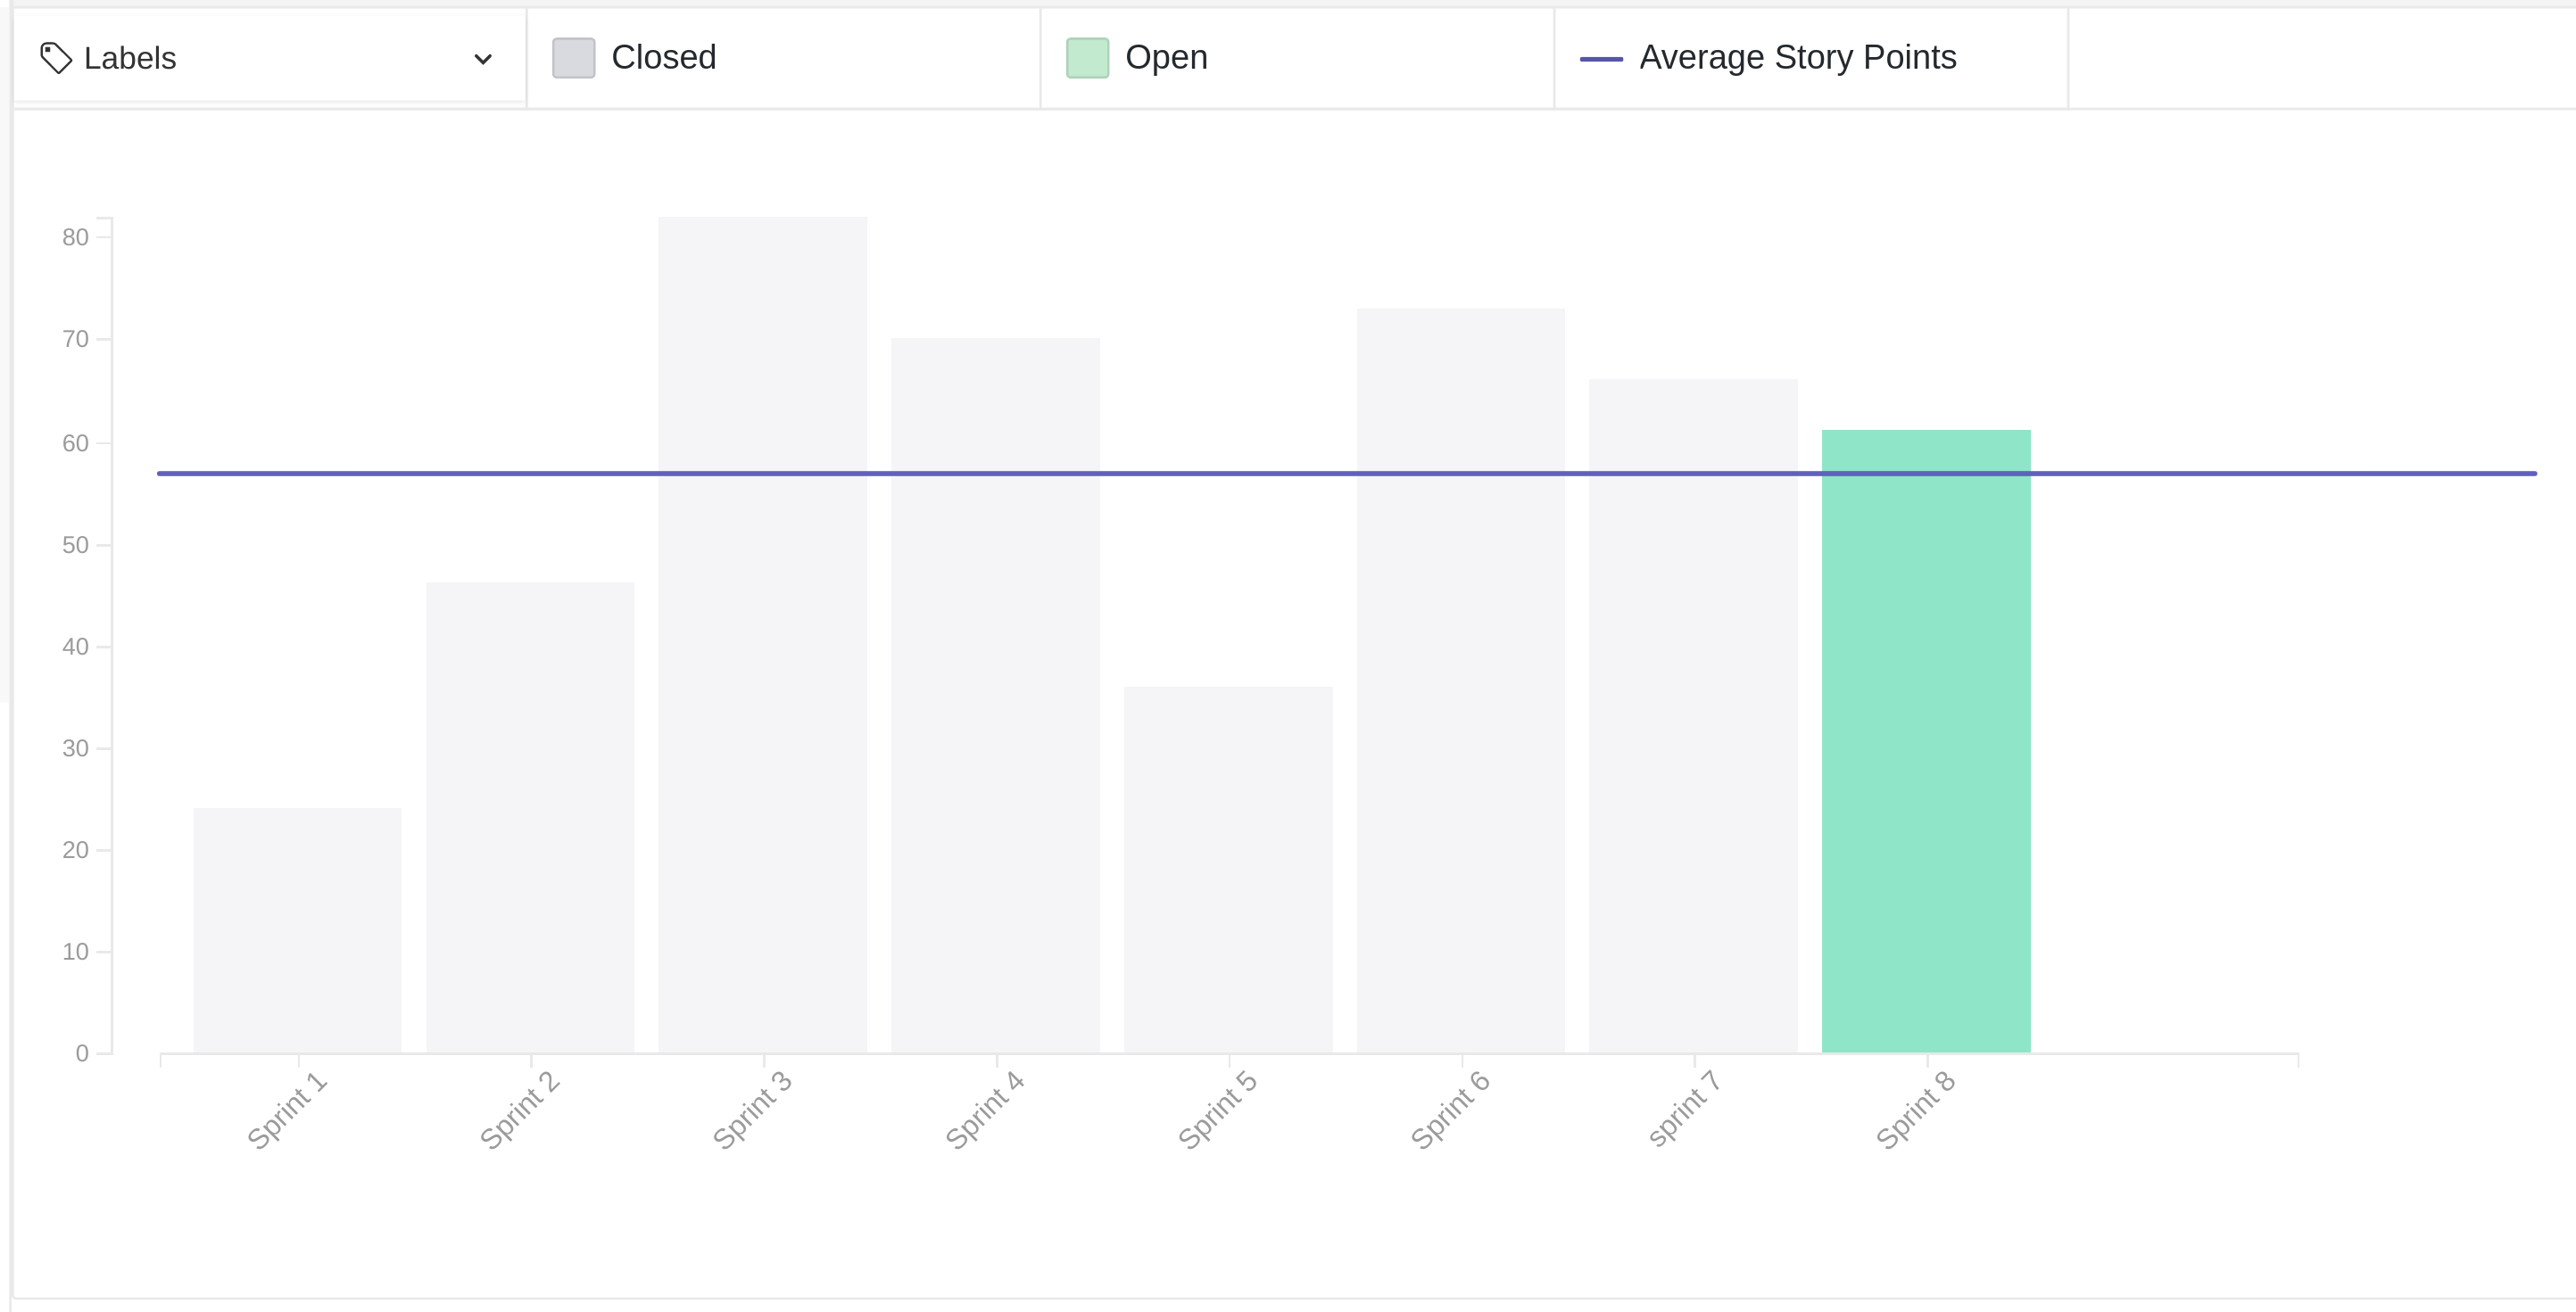Open the Labels dropdown filter

point(269,58)
